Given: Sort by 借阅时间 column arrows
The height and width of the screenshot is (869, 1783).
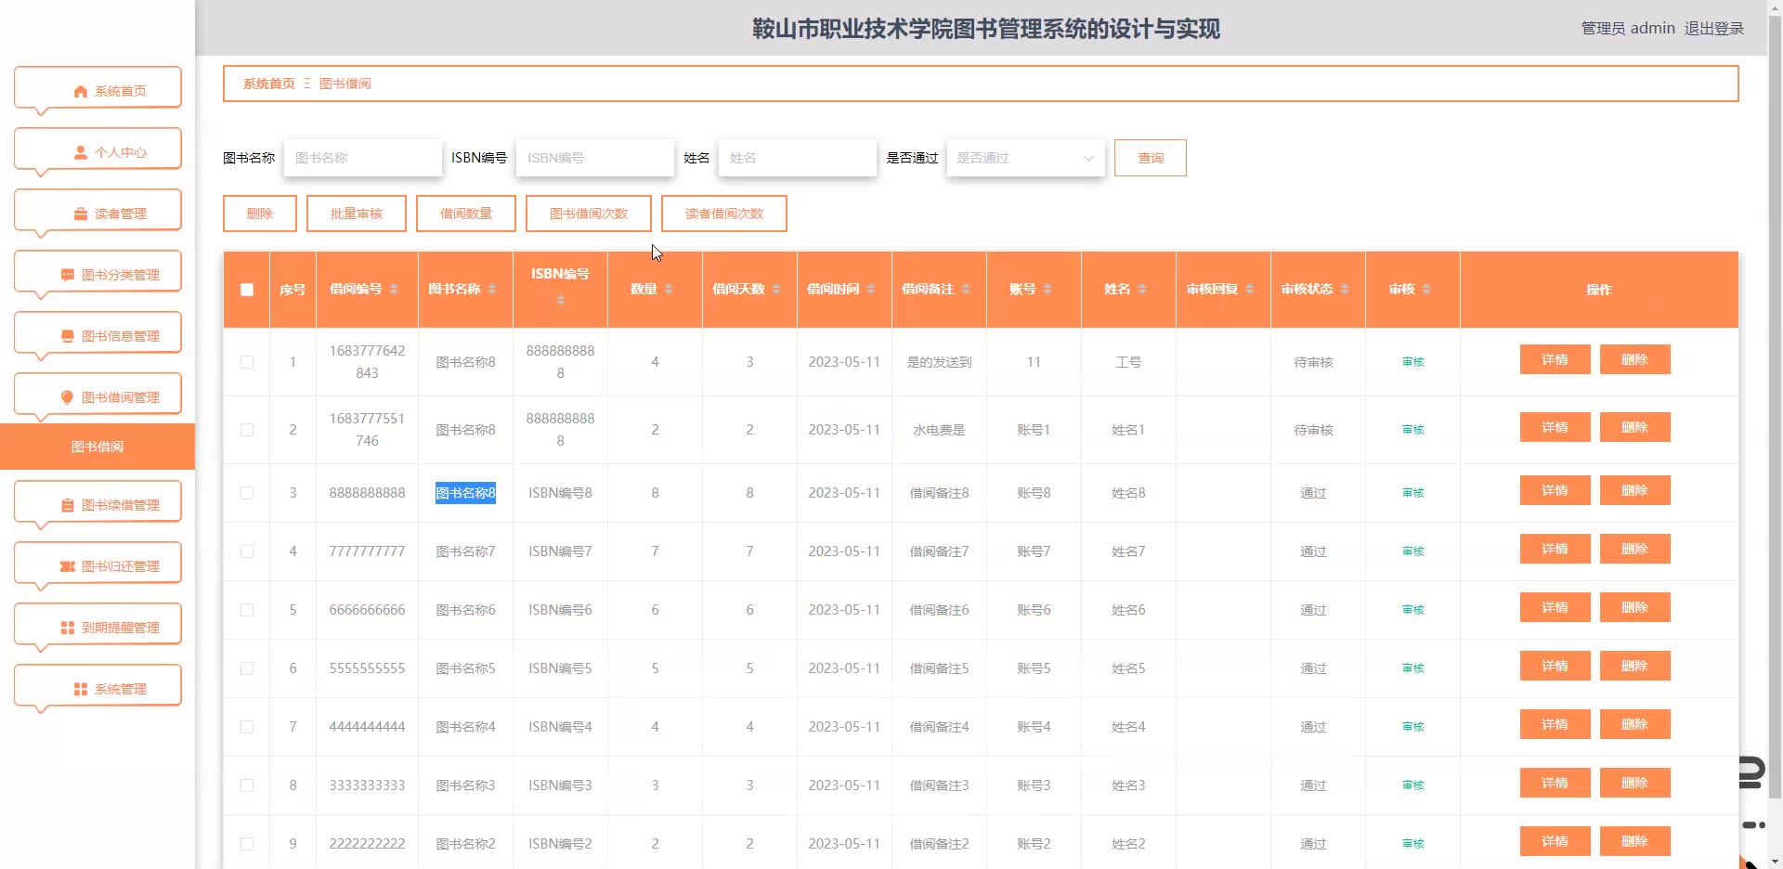Looking at the screenshot, I should coord(871,290).
